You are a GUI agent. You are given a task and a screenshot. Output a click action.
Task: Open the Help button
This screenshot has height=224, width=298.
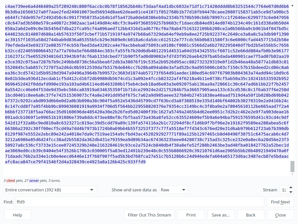tap(17, 215)
